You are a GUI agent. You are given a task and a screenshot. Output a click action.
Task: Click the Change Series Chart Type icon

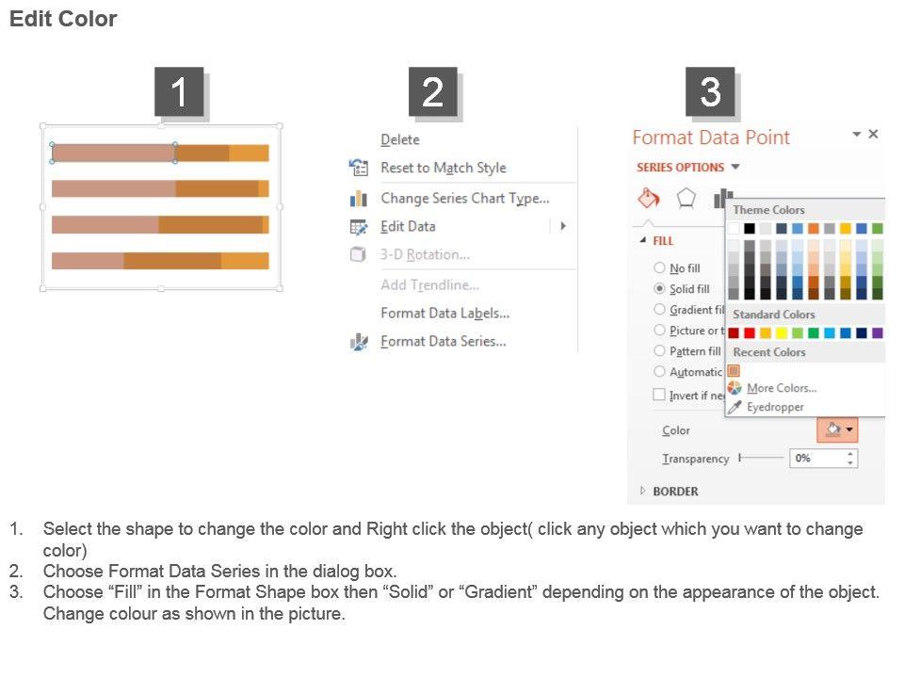click(x=359, y=198)
